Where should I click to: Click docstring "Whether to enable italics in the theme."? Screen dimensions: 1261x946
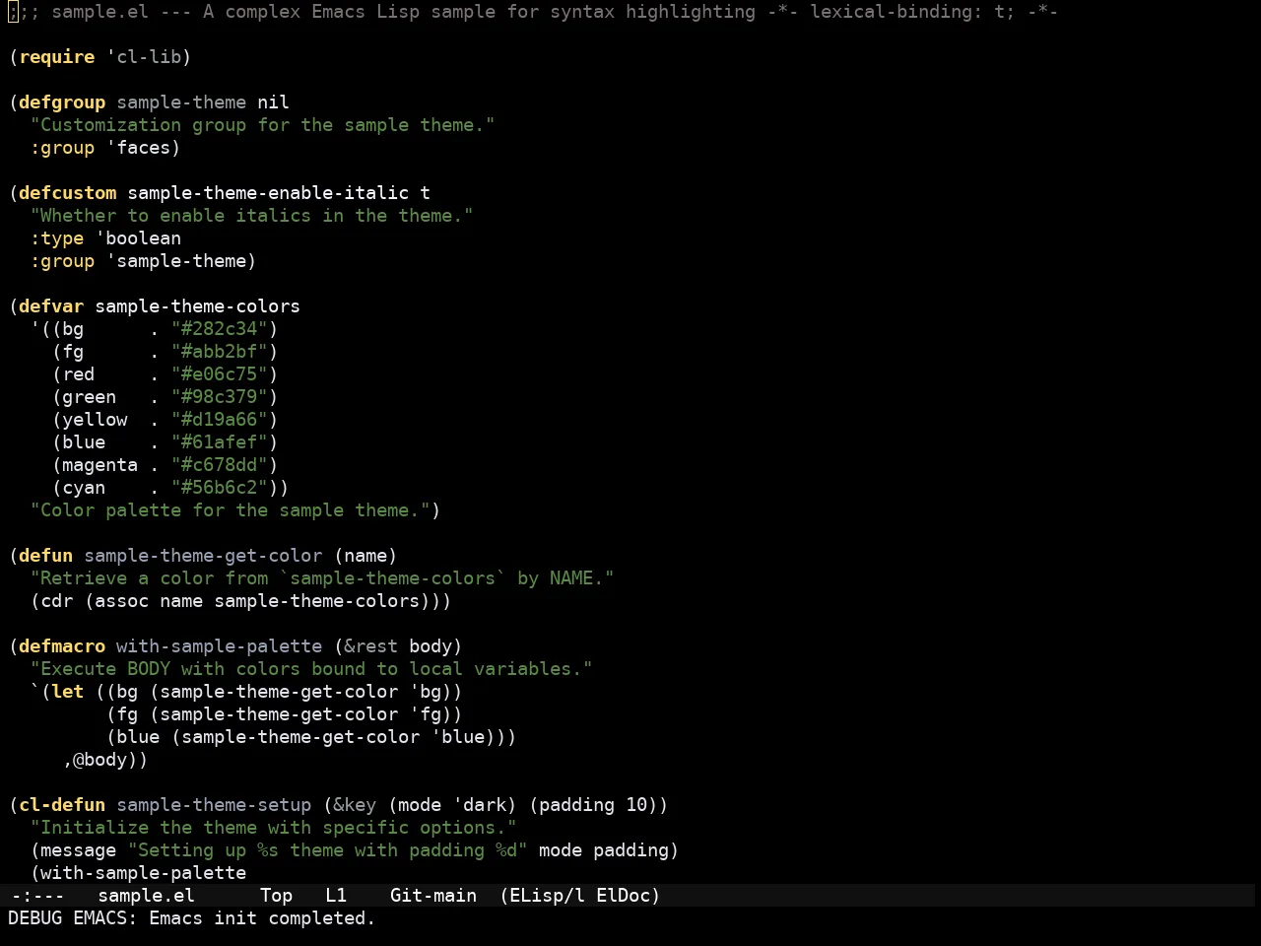(x=252, y=216)
